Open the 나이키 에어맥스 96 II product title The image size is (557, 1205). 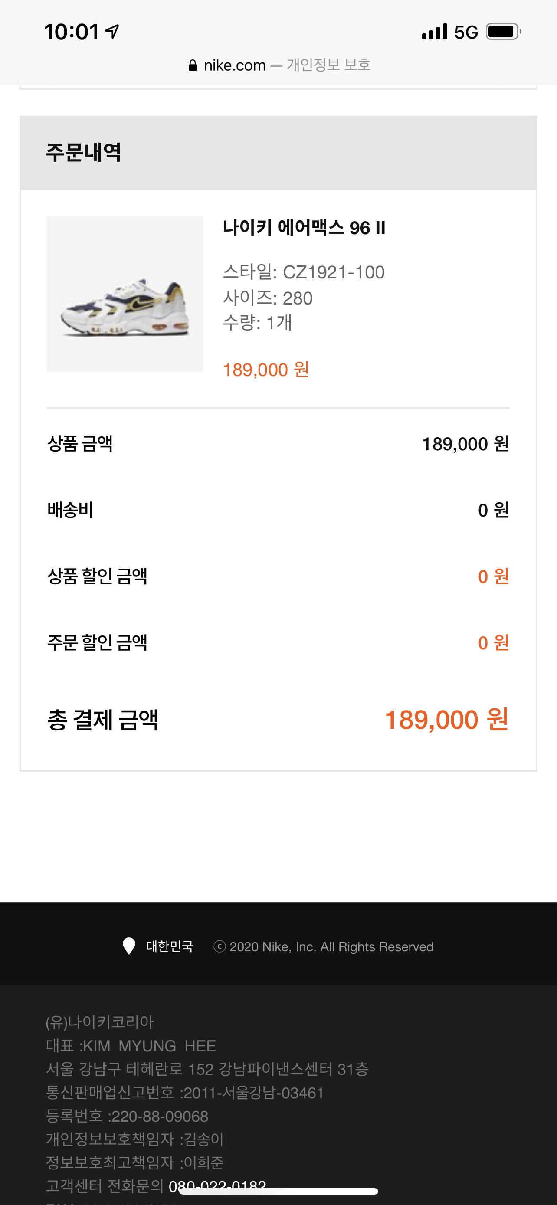[304, 228]
